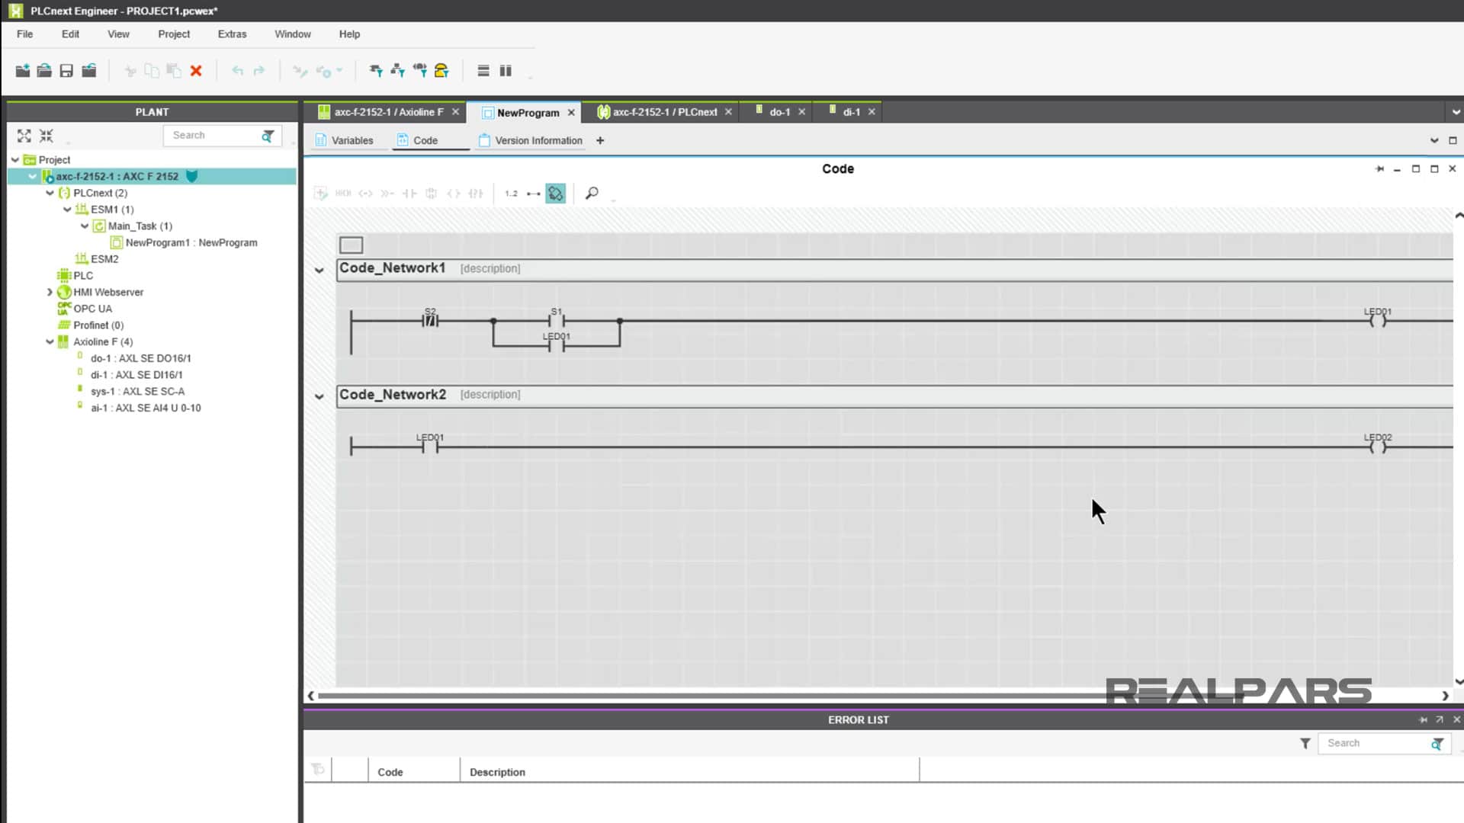1464x823 pixels.
Task: Sort error list by the Description column header
Action: (x=689, y=772)
